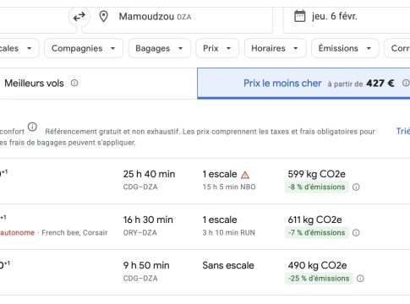The width and height of the screenshot is (410, 304).
Task: Show emissions info for 599 kg CO2e flight
Action: pos(356,187)
